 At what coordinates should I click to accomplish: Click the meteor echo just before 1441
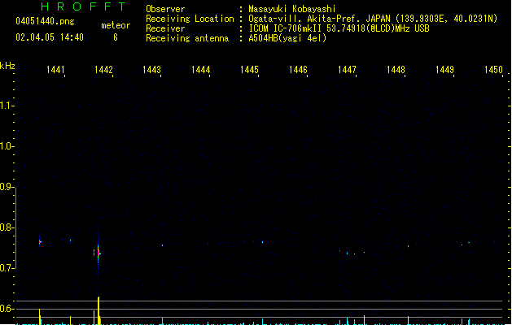click(40, 242)
